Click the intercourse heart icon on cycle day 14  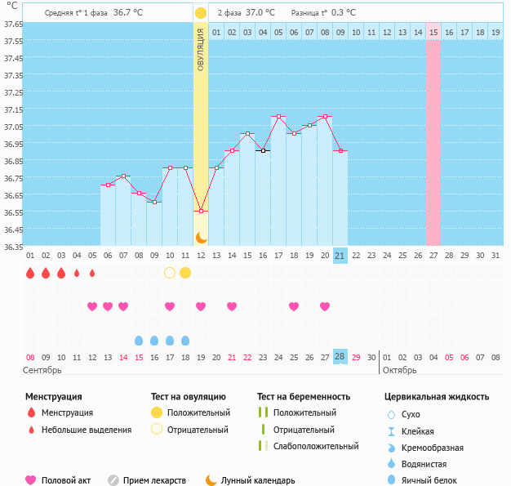[232, 306]
